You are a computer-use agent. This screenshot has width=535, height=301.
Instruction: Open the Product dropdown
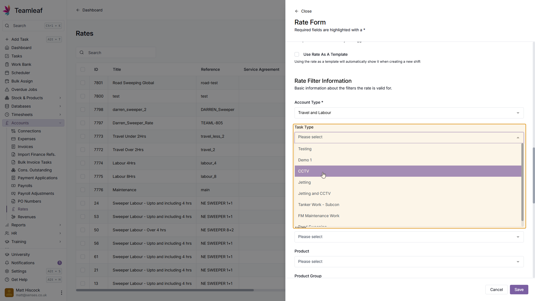click(x=409, y=262)
